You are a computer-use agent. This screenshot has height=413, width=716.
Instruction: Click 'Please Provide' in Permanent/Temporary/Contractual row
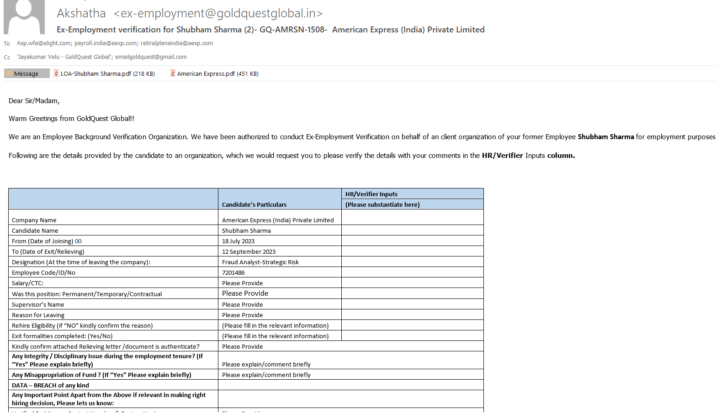245,293
